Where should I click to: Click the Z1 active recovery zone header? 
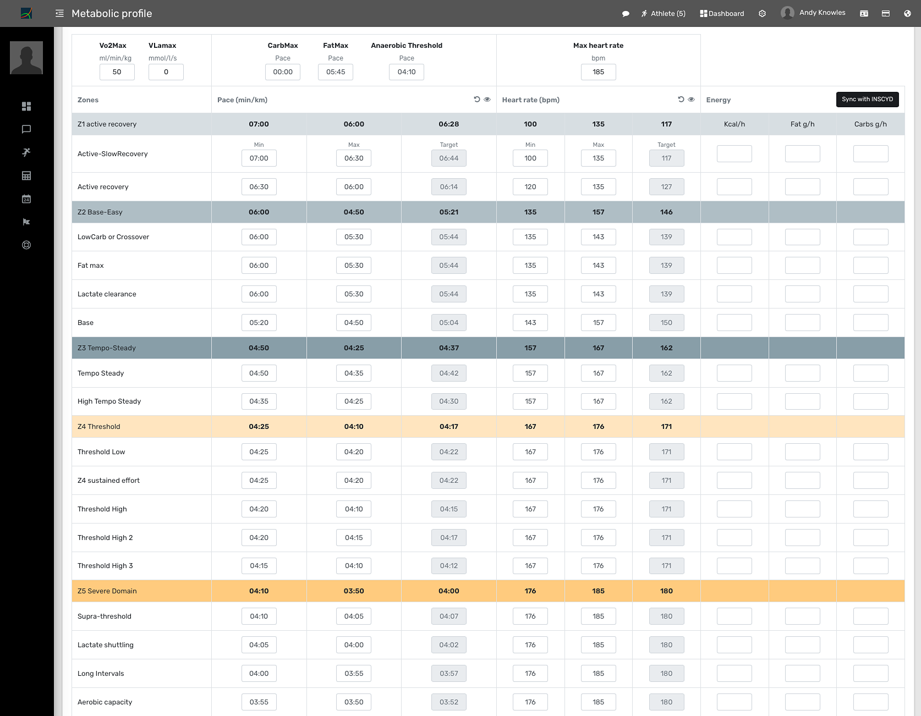[x=488, y=124]
